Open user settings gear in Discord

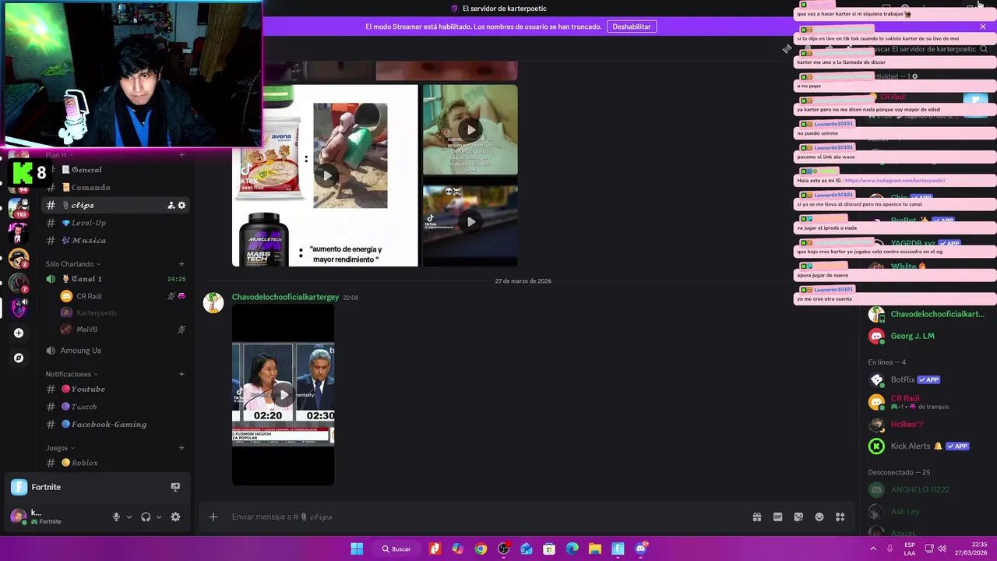pyautogui.click(x=175, y=517)
